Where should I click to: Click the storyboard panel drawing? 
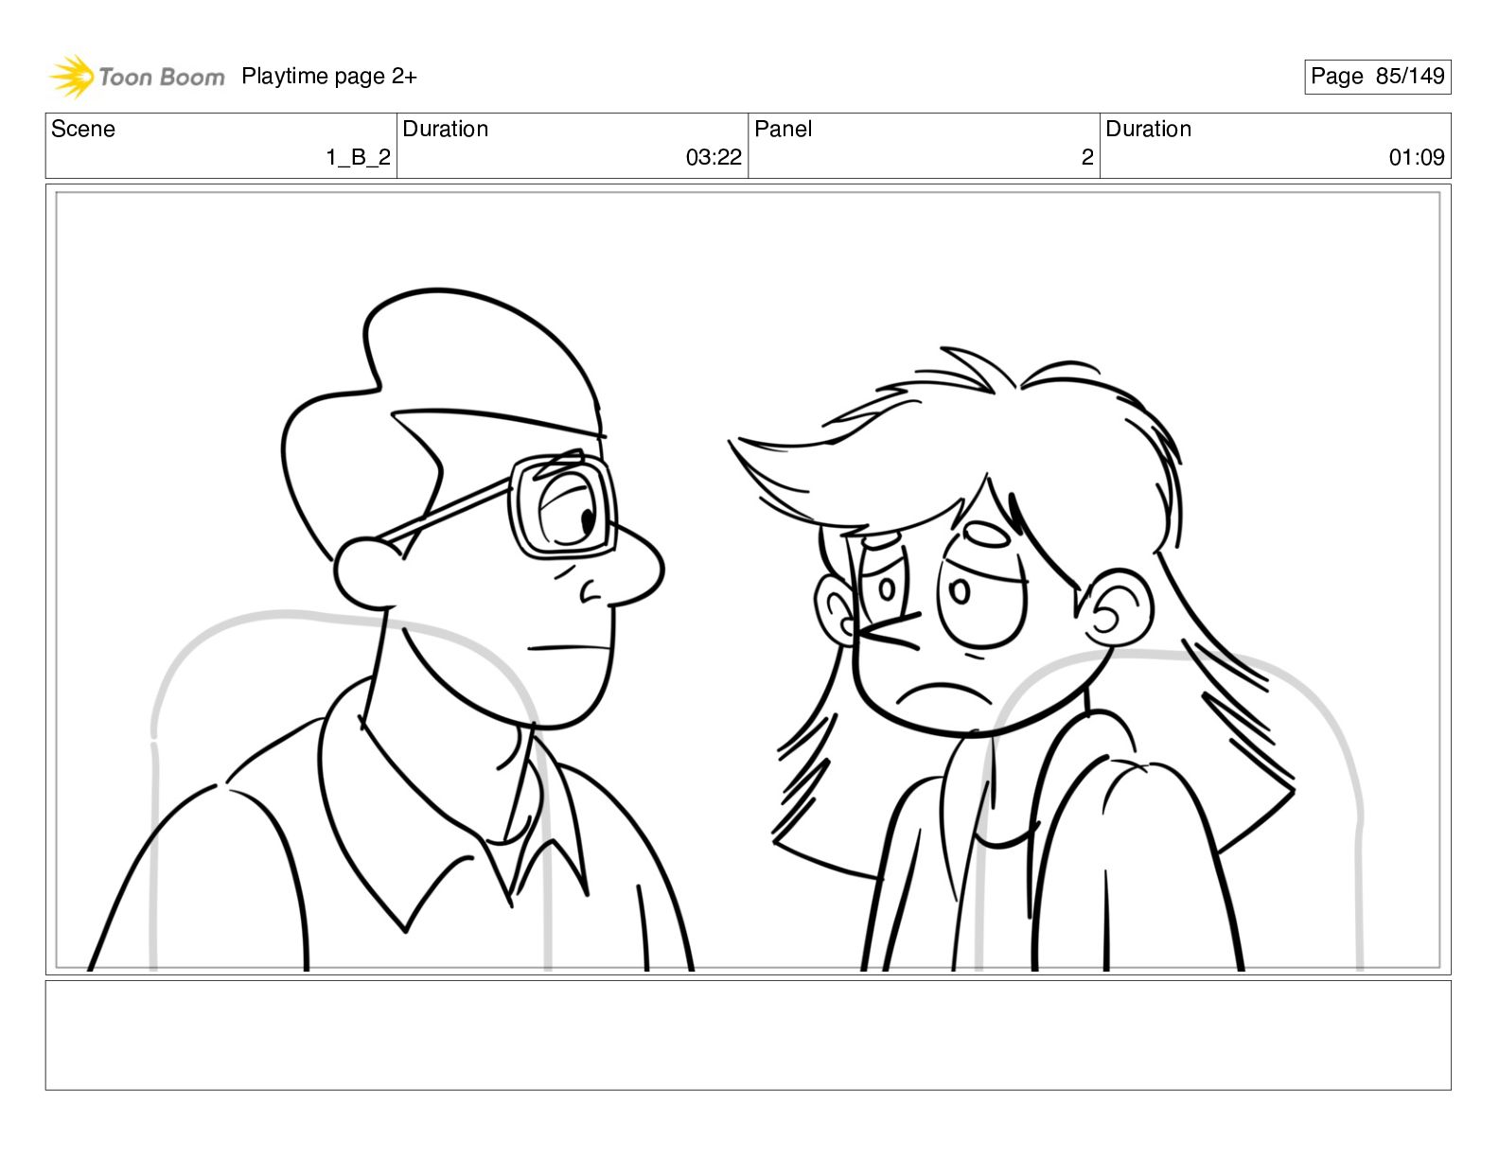tap(748, 580)
